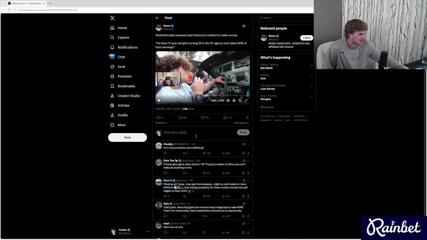Click the reply icon with 64 replies

(160, 118)
